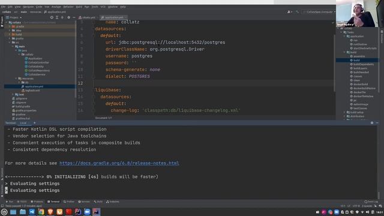Open the Run tool window button
This screenshot has height=216, width=384.
[x=10, y=202]
